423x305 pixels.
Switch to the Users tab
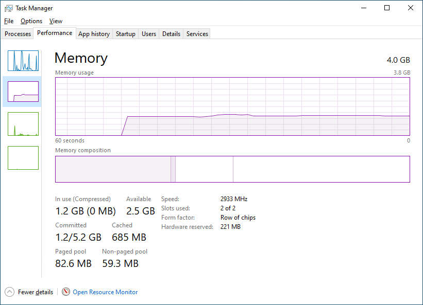[149, 34]
